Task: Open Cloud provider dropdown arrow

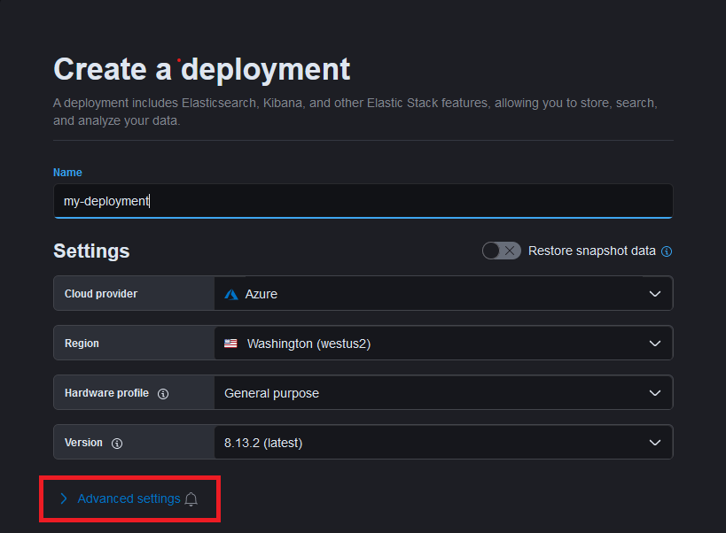Action: tap(654, 294)
